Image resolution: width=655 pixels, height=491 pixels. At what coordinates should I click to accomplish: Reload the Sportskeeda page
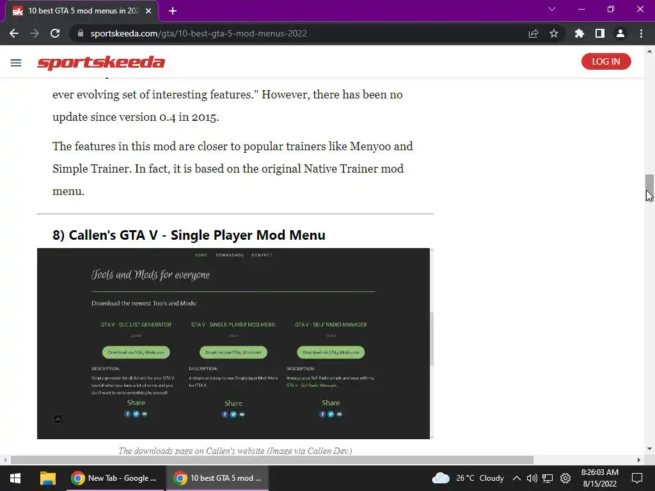pos(55,33)
